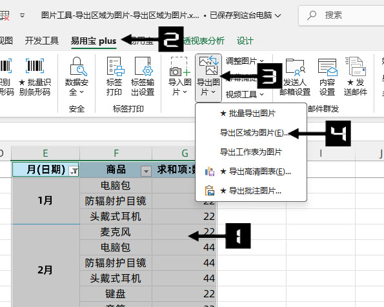The height and width of the screenshot is (307, 384).
Task: Choose 导出工作表为图片 from menu
Action: tap(251, 152)
